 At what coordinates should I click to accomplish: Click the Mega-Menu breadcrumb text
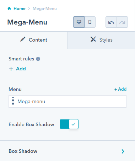(45, 9)
